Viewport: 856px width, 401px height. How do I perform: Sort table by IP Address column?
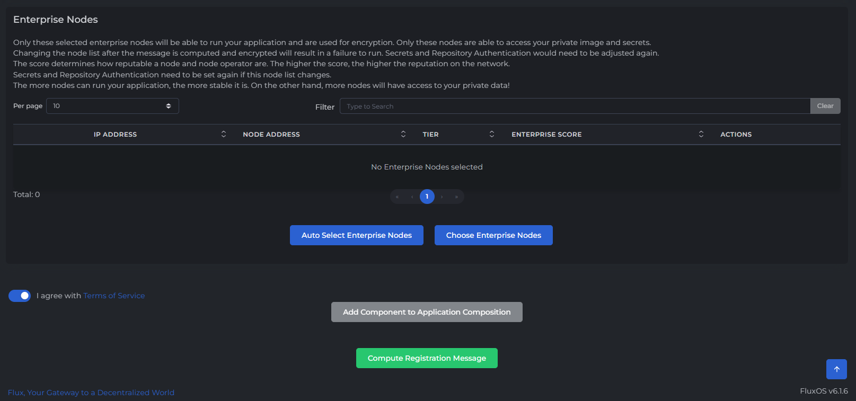(116, 135)
